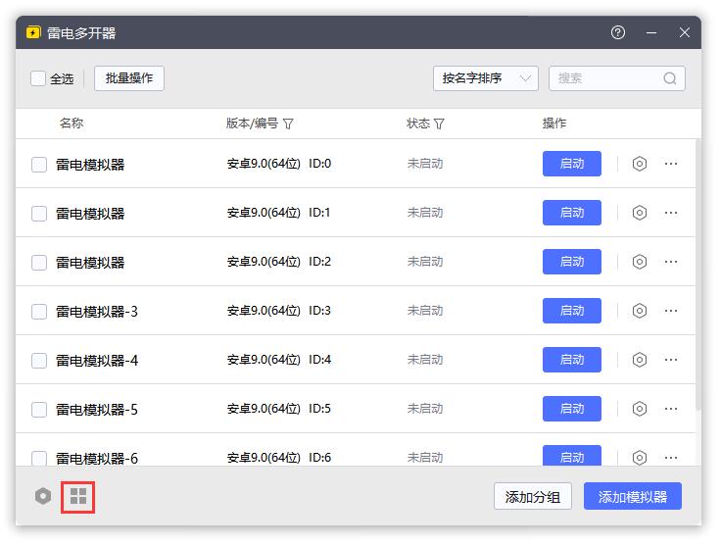Open settings for 雷电模拟器-6
The height and width of the screenshot is (545, 721).
[639, 458]
